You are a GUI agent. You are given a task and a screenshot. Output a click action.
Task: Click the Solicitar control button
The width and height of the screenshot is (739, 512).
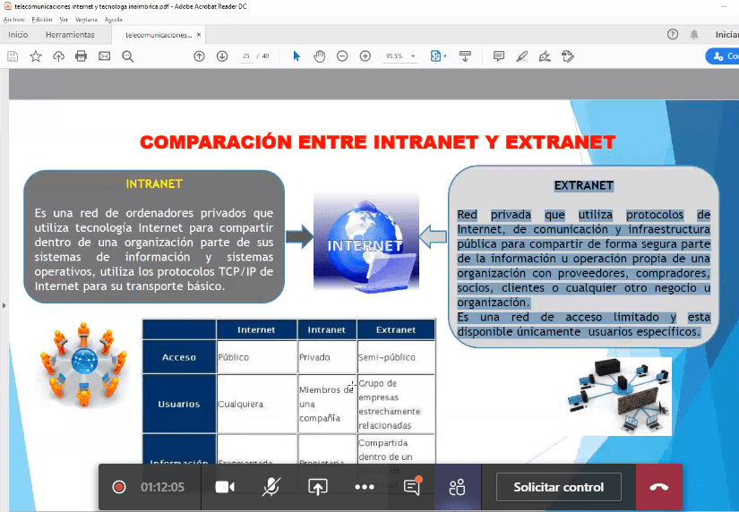pos(558,487)
